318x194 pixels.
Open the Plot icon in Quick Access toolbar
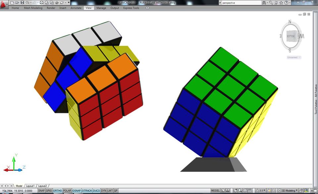point(41,3)
